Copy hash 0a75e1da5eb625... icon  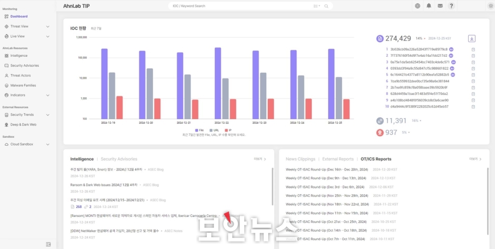coord(473,62)
